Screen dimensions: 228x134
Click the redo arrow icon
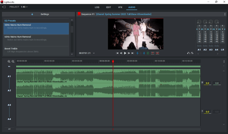[192, 53]
